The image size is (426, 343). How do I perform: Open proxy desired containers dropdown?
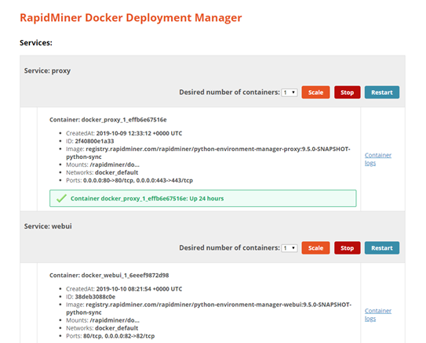tap(289, 92)
